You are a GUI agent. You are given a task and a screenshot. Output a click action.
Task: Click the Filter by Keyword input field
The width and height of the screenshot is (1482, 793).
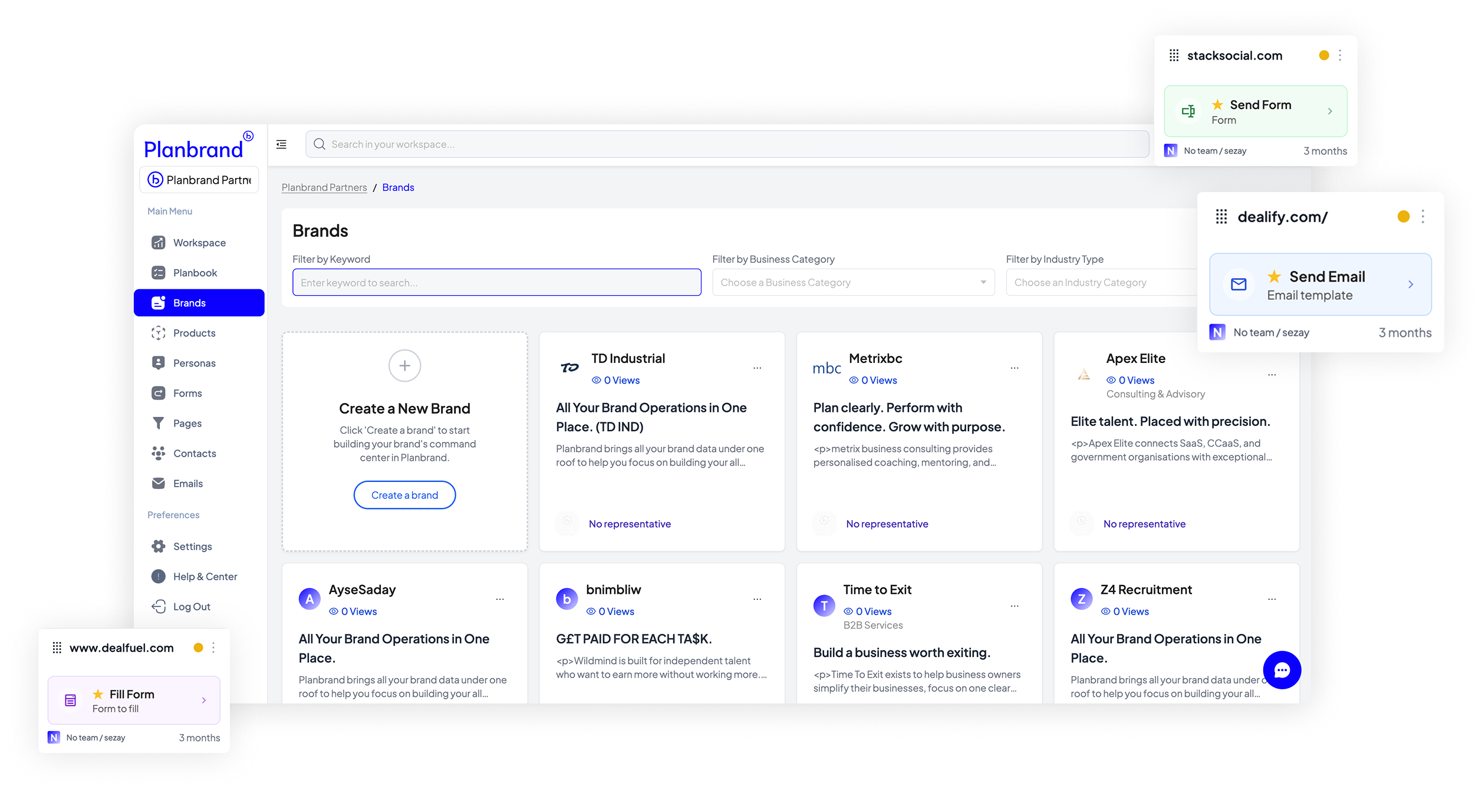coord(496,283)
